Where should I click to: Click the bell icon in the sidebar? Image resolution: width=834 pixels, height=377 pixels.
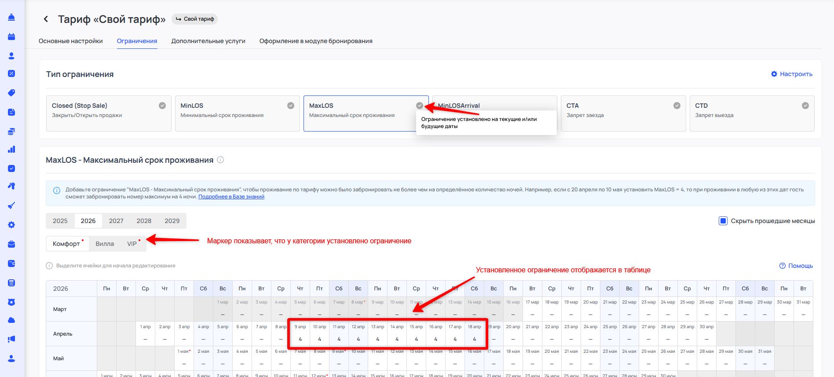pos(11,17)
